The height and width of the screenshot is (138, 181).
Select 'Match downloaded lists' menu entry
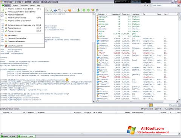coord(24,15)
